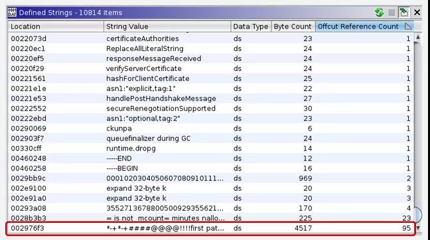The width and height of the screenshot is (430, 240).
Task: Click the scrollbar up arrow
Action: [x=418, y=37]
